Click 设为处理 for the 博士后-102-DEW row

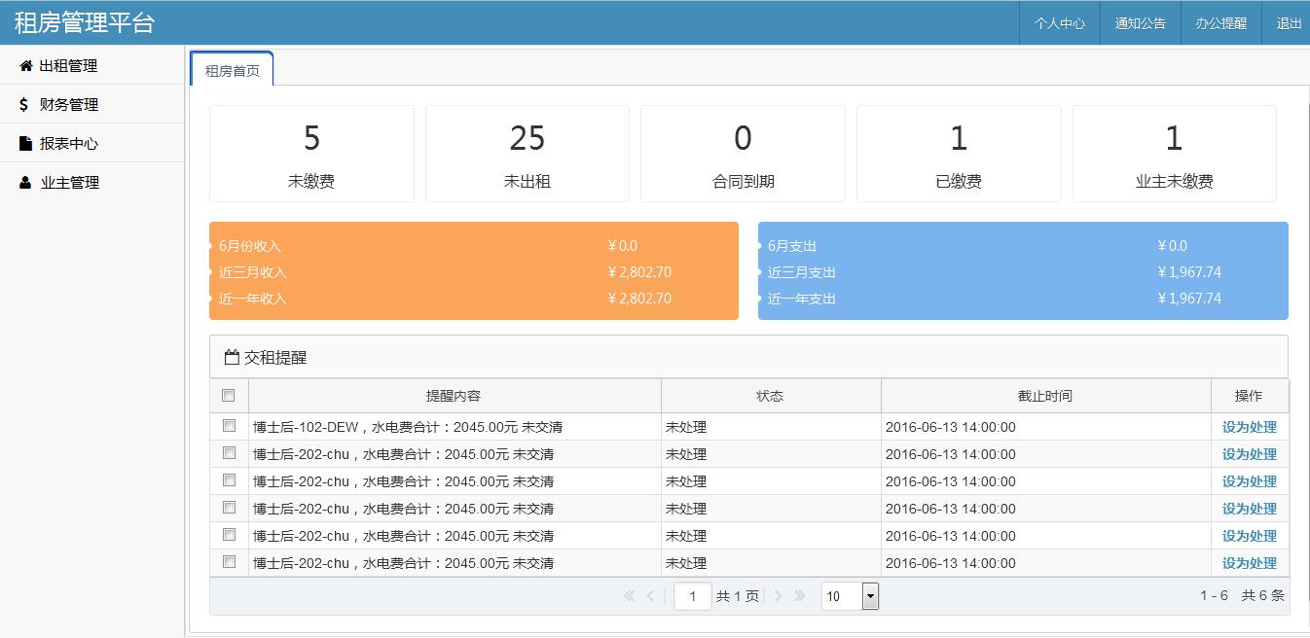[x=1249, y=427]
